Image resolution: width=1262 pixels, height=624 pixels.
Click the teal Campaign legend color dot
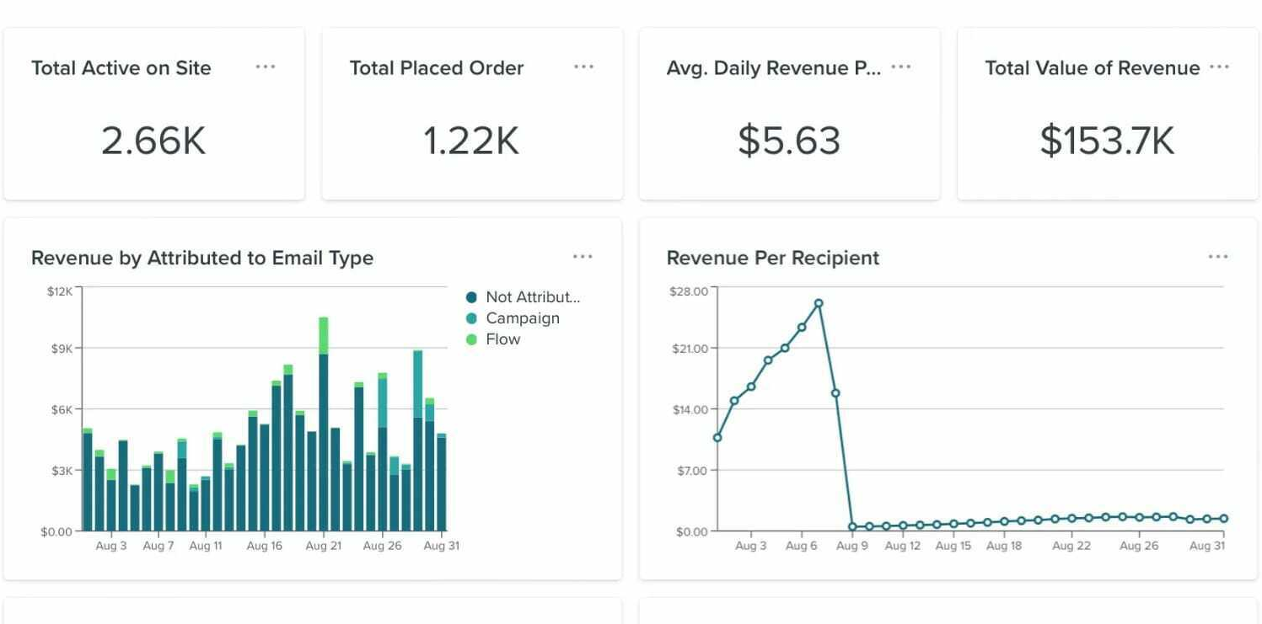pos(471,318)
